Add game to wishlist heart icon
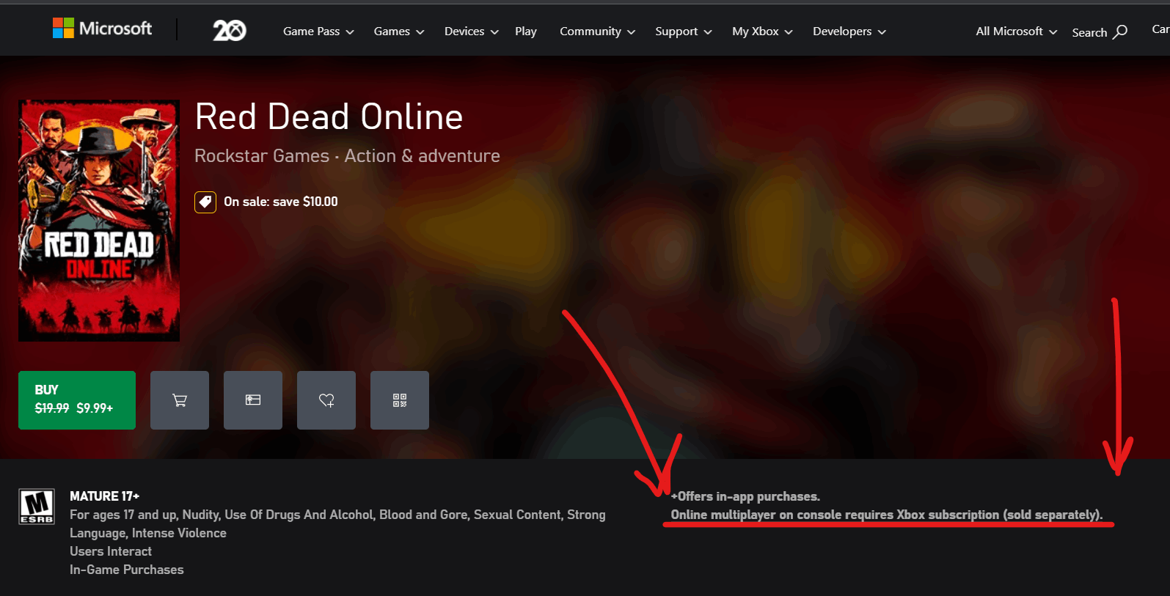The image size is (1170, 596). click(326, 400)
